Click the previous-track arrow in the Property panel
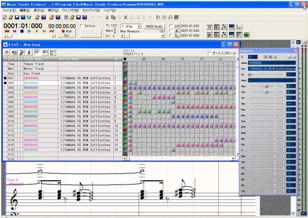Screen dimensions: 308x218 coord(289,57)
